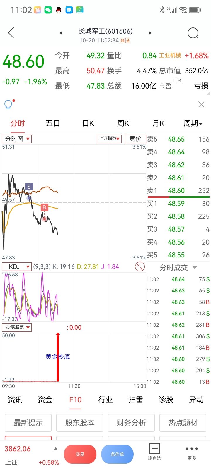Open the 更多 three-dots menu
Image resolution: width=211 pixels, height=468 pixels.
point(192,452)
